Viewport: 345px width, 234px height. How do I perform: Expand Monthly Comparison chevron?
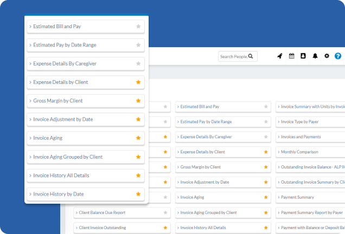pos(279,152)
